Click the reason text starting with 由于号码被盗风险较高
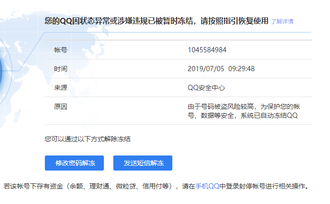Screen dimensions: 330x204 click(244, 111)
